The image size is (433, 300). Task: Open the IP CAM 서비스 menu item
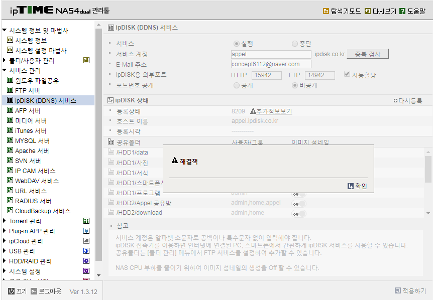[35, 171]
